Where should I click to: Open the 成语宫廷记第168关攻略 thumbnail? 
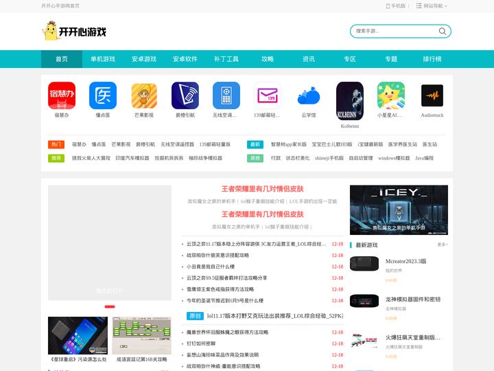tap(142, 336)
